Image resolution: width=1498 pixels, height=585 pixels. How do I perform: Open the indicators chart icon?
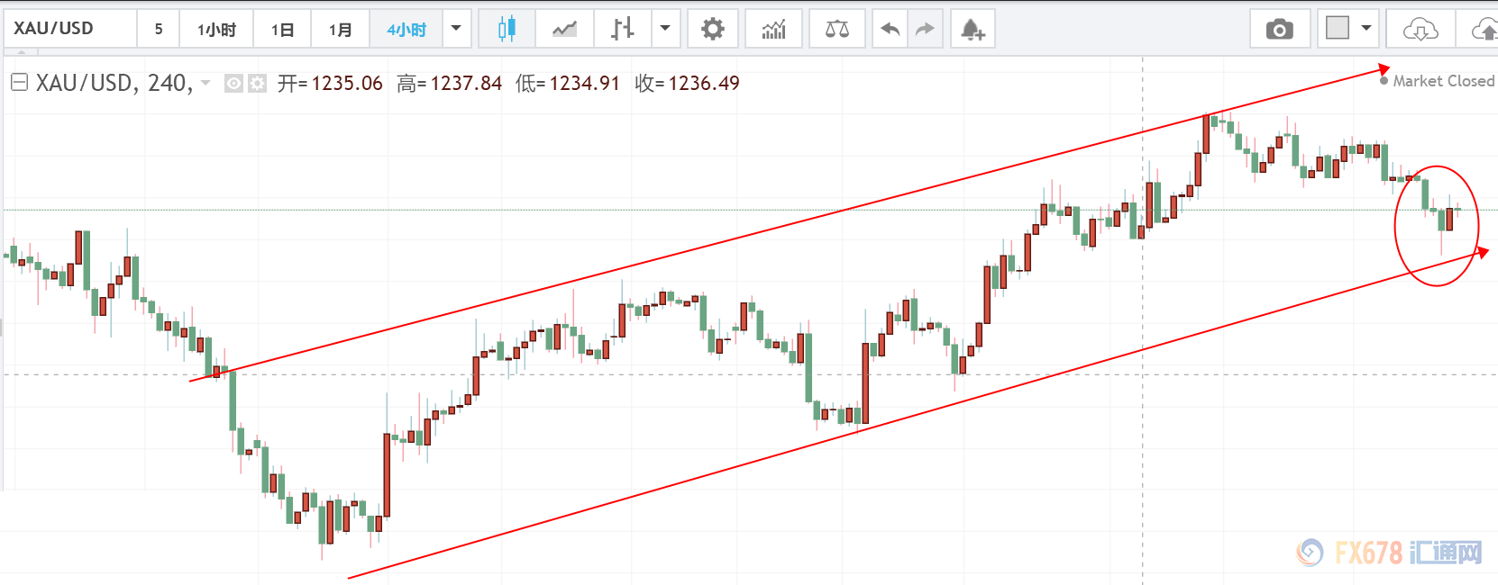pos(773,29)
